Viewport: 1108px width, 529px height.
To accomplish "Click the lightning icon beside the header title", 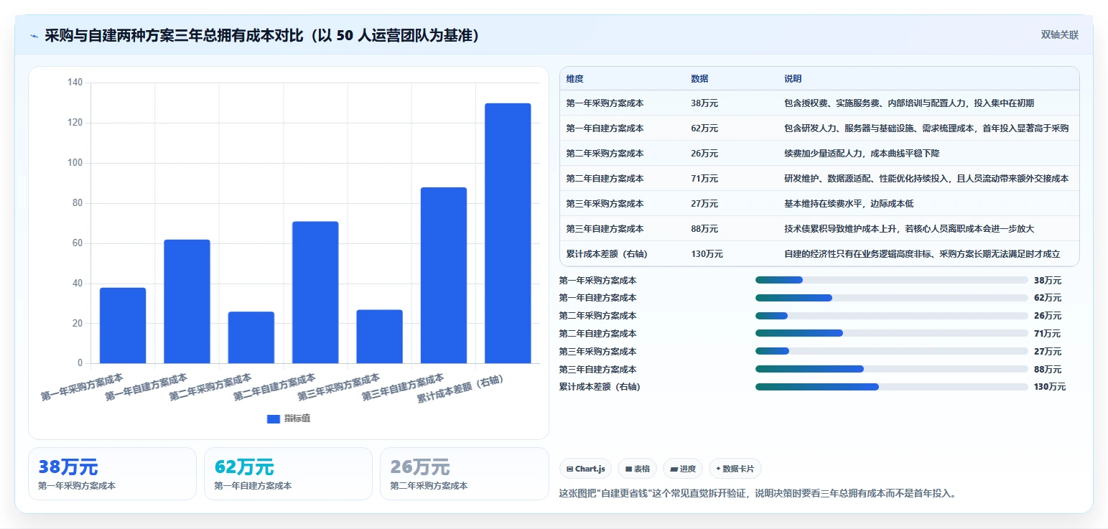I will [34, 35].
